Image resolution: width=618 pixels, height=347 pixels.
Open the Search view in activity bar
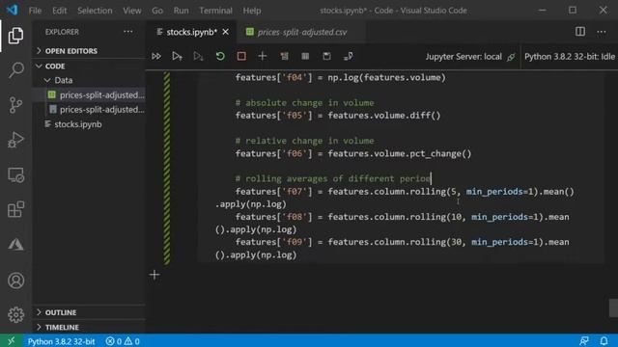(15, 70)
